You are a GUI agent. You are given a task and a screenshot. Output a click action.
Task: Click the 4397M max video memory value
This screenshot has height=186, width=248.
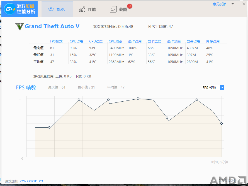coord(192,48)
